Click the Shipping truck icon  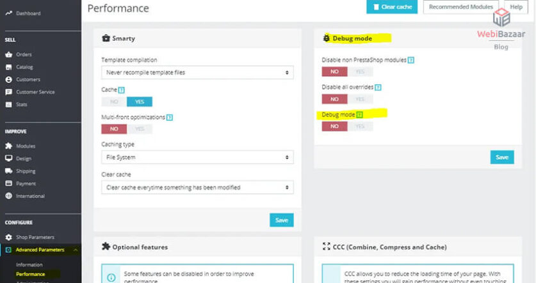(9, 171)
